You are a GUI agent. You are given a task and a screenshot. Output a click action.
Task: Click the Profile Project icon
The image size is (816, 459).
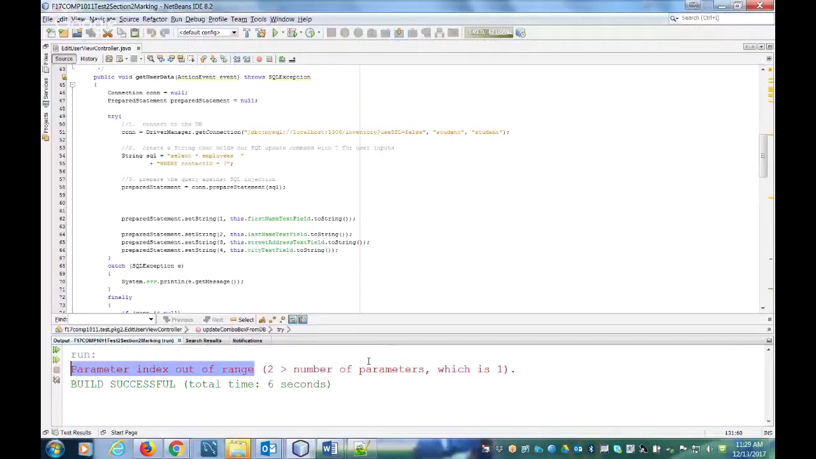click(x=309, y=33)
